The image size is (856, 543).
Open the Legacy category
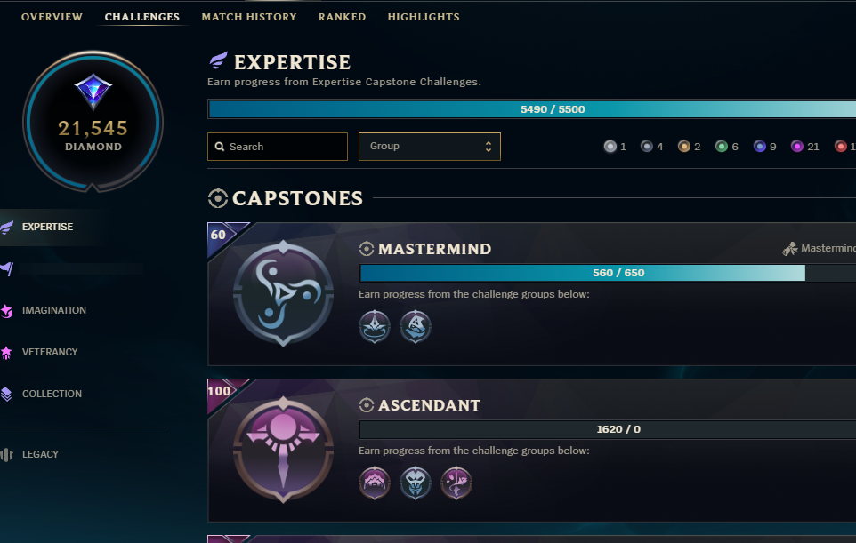40,454
